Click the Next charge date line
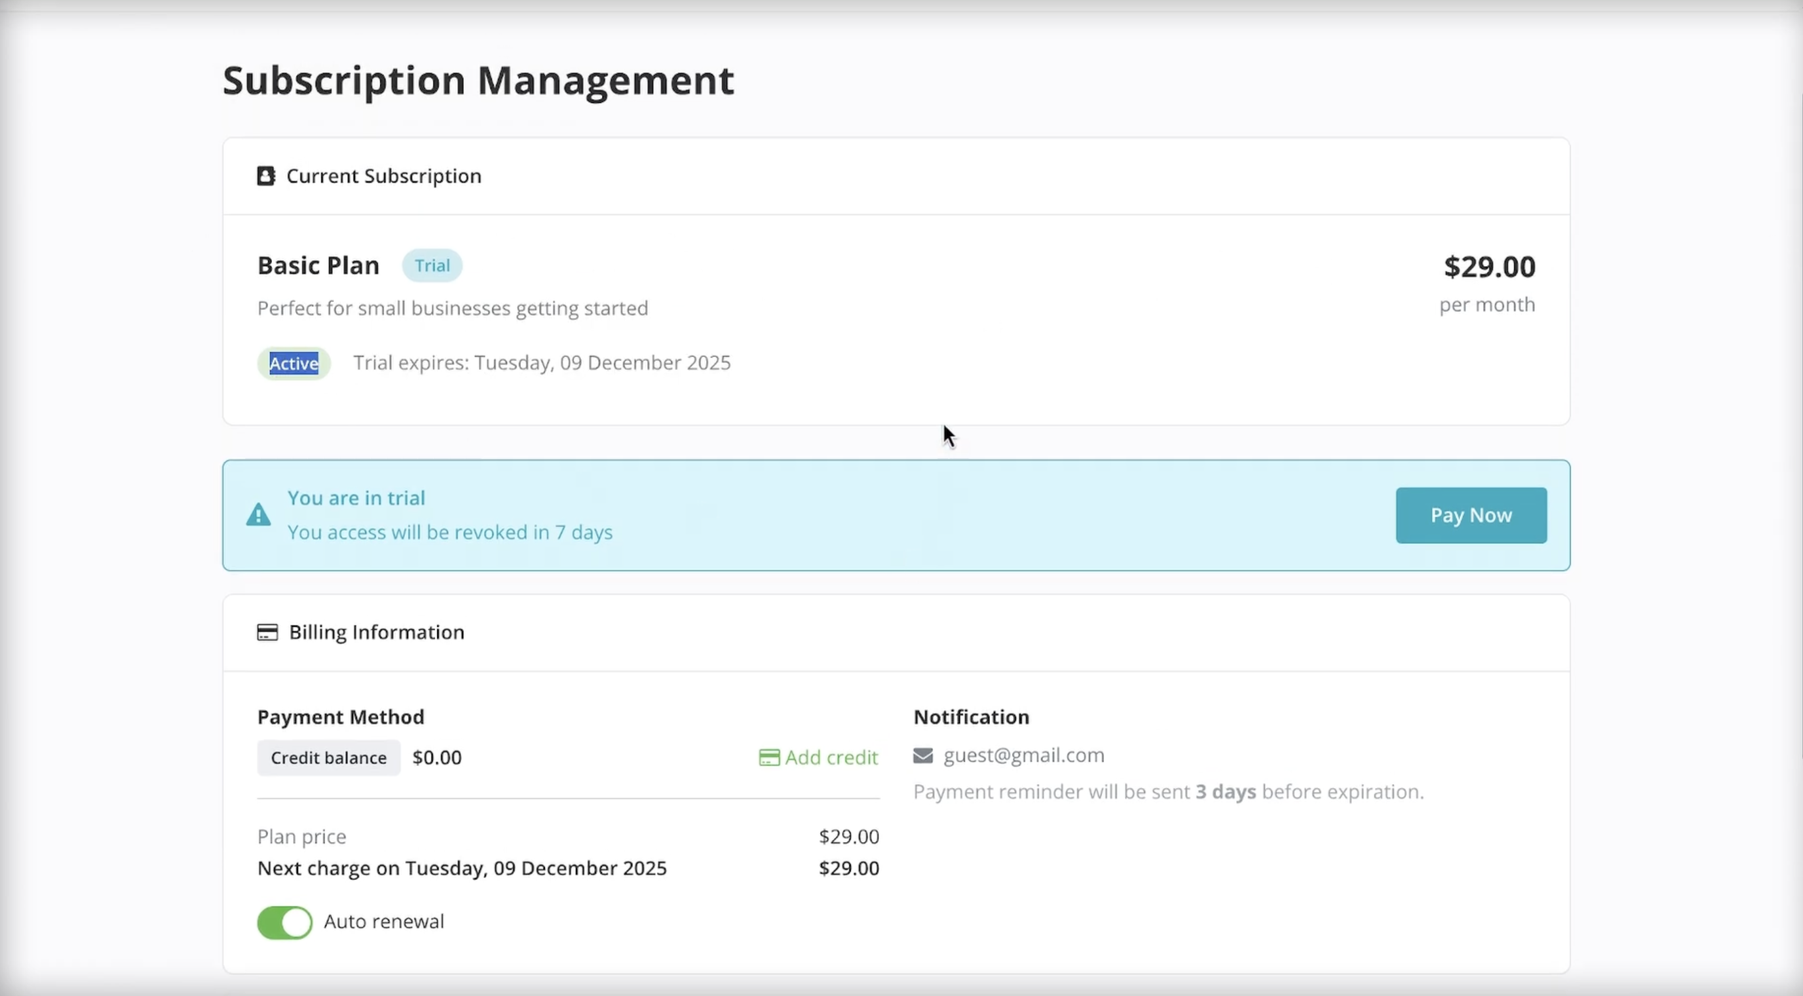1803x996 pixels. tap(462, 868)
